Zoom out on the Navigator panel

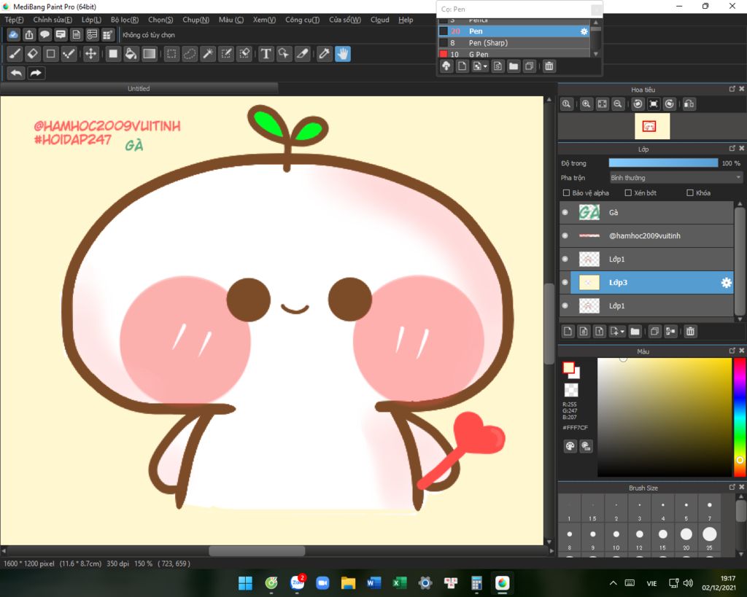coord(618,104)
